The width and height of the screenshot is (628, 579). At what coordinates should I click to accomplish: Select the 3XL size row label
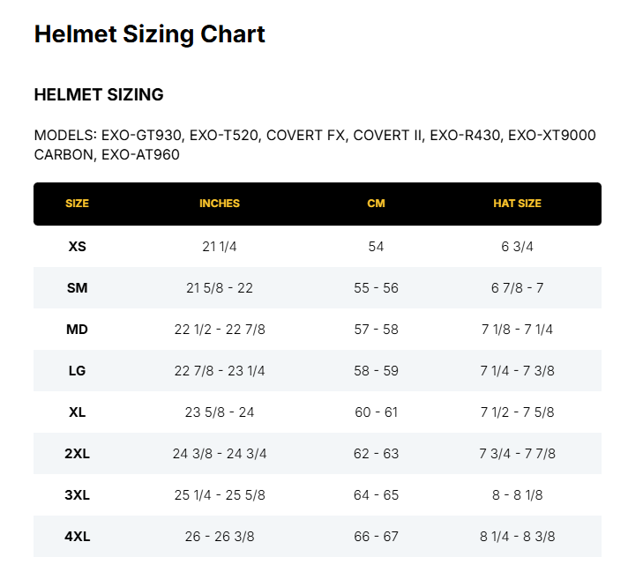77,495
